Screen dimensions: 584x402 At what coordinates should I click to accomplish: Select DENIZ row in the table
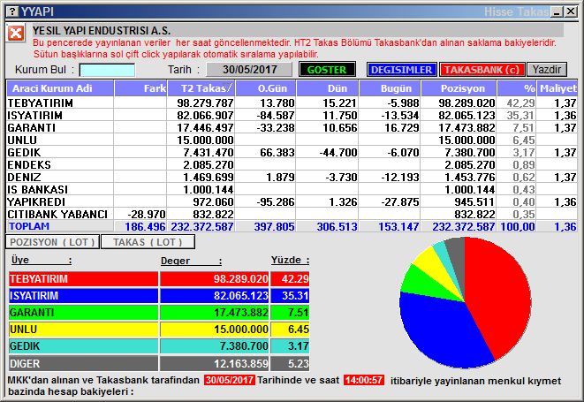click(x=292, y=177)
